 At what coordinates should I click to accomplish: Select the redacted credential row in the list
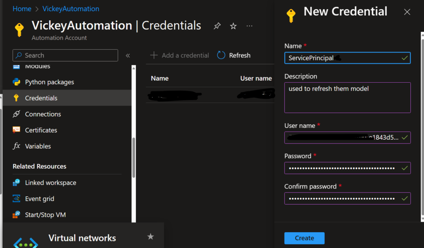210,95
